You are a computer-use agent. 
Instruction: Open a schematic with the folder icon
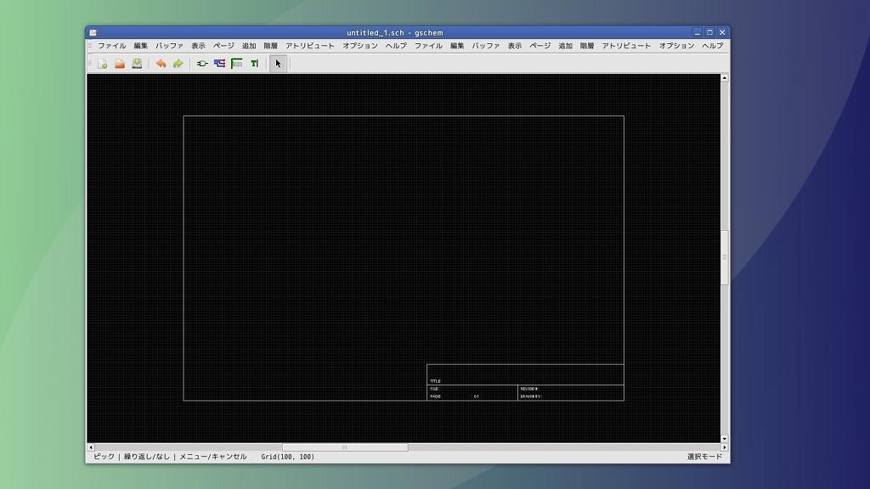pos(120,64)
